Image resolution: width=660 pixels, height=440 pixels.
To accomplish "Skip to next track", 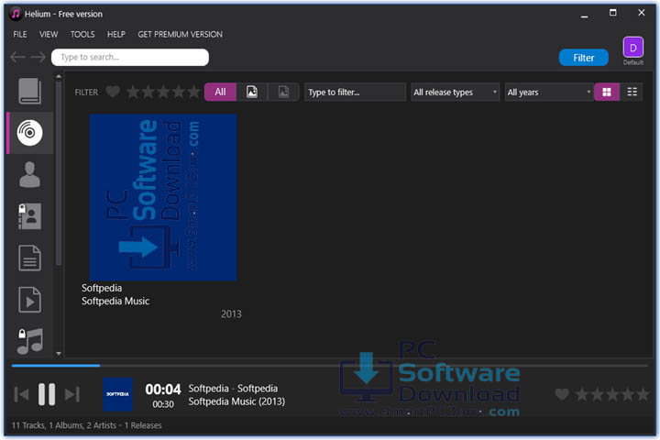I will point(72,394).
